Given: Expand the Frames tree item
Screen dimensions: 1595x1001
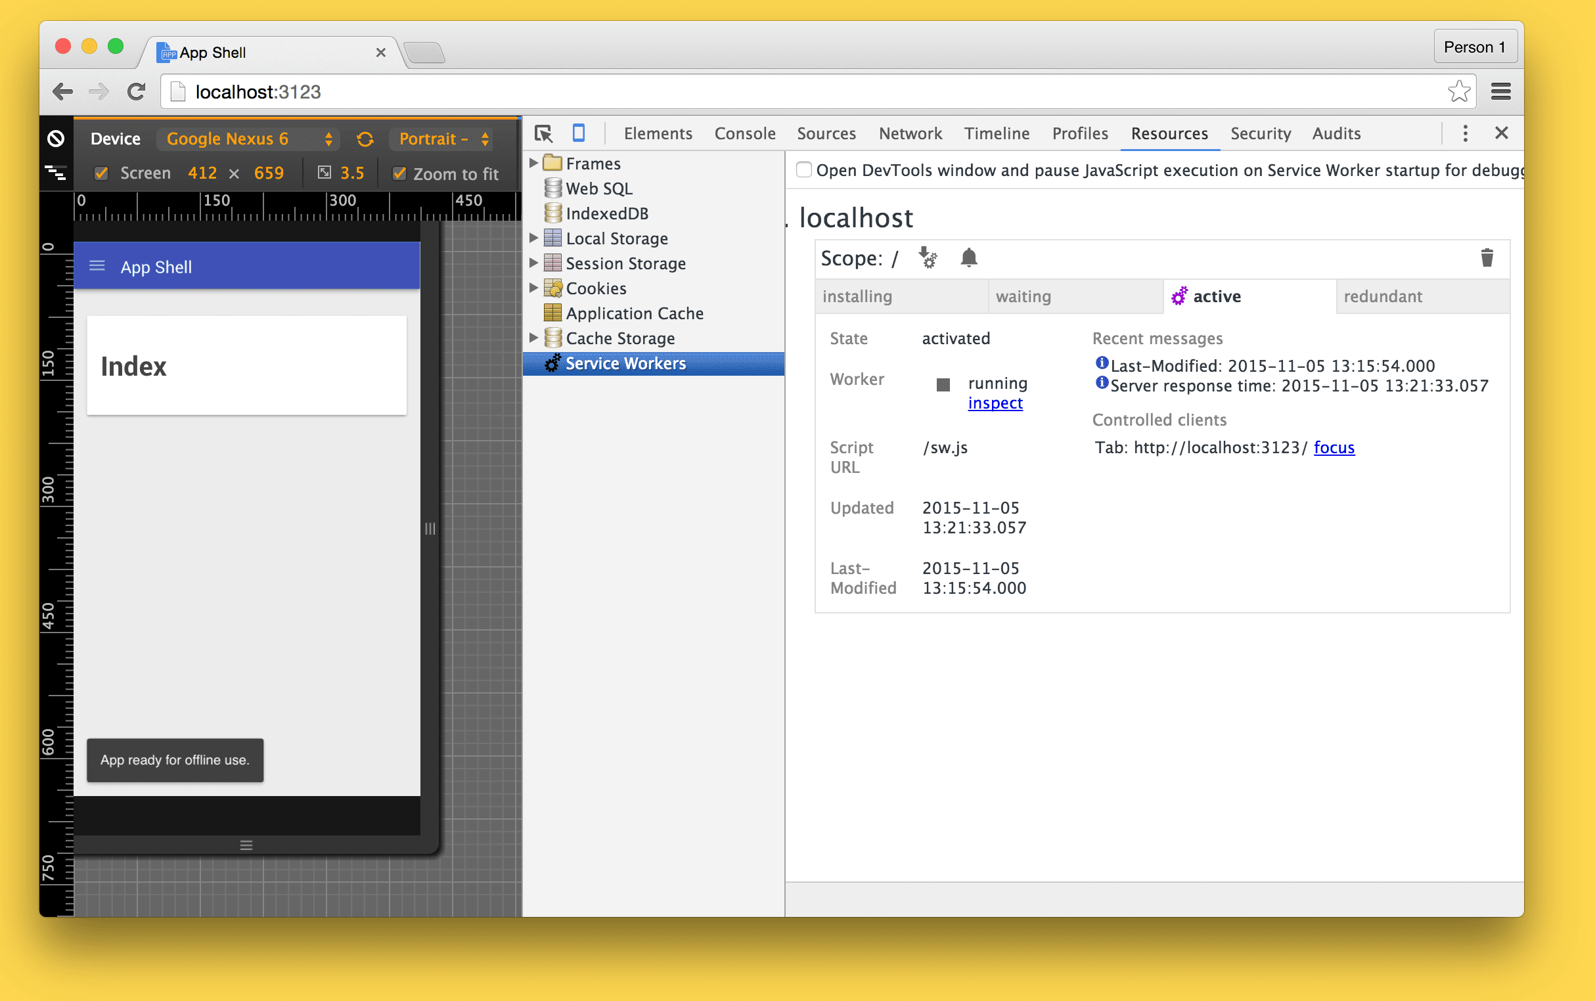Looking at the screenshot, I should tap(535, 162).
